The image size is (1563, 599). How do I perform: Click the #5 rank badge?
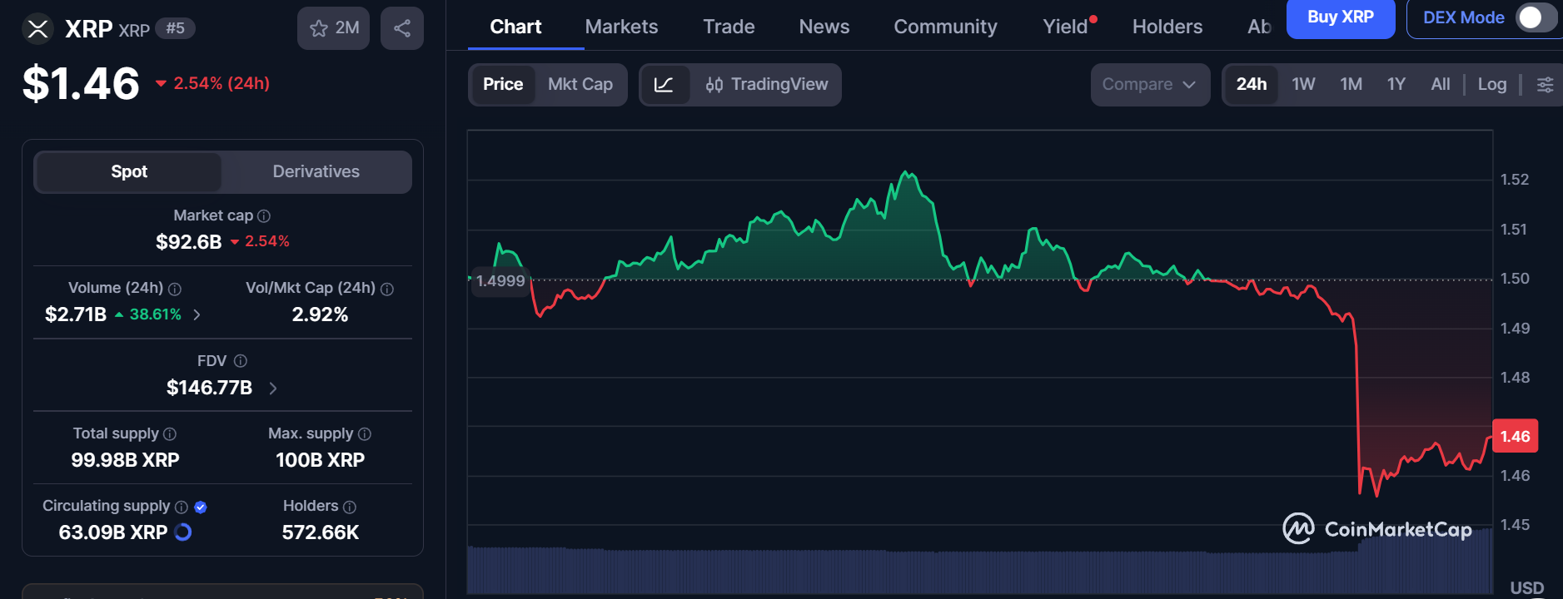pyautogui.click(x=175, y=28)
